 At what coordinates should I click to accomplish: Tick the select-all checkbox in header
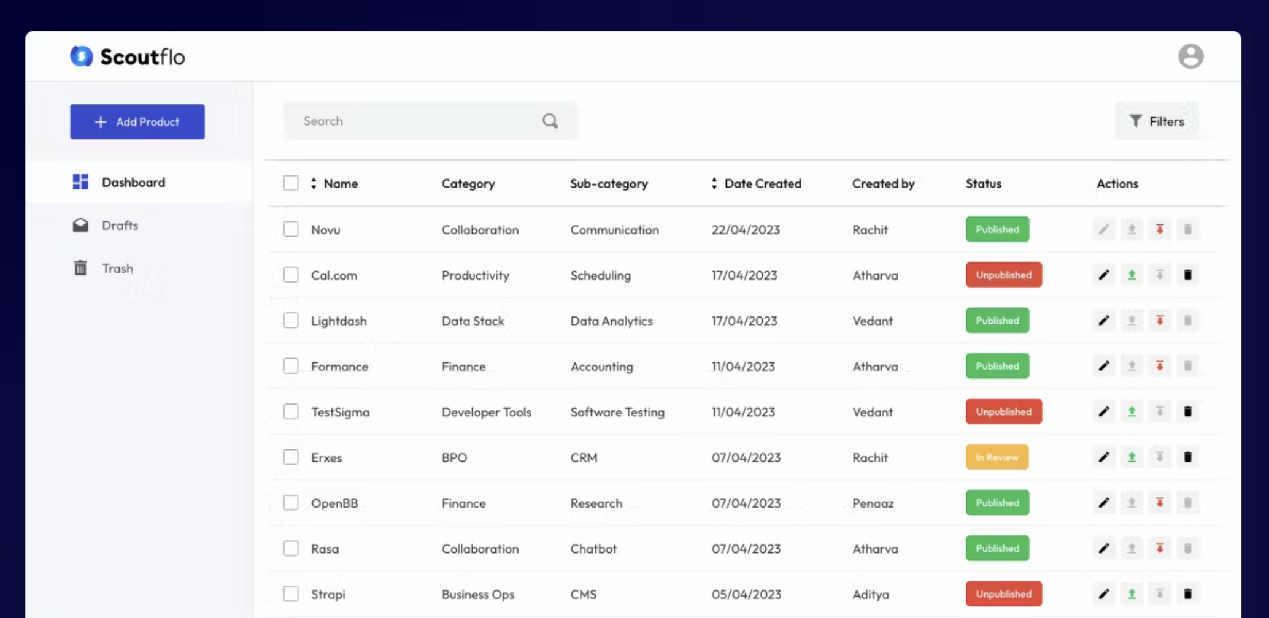tap(291, 183)
